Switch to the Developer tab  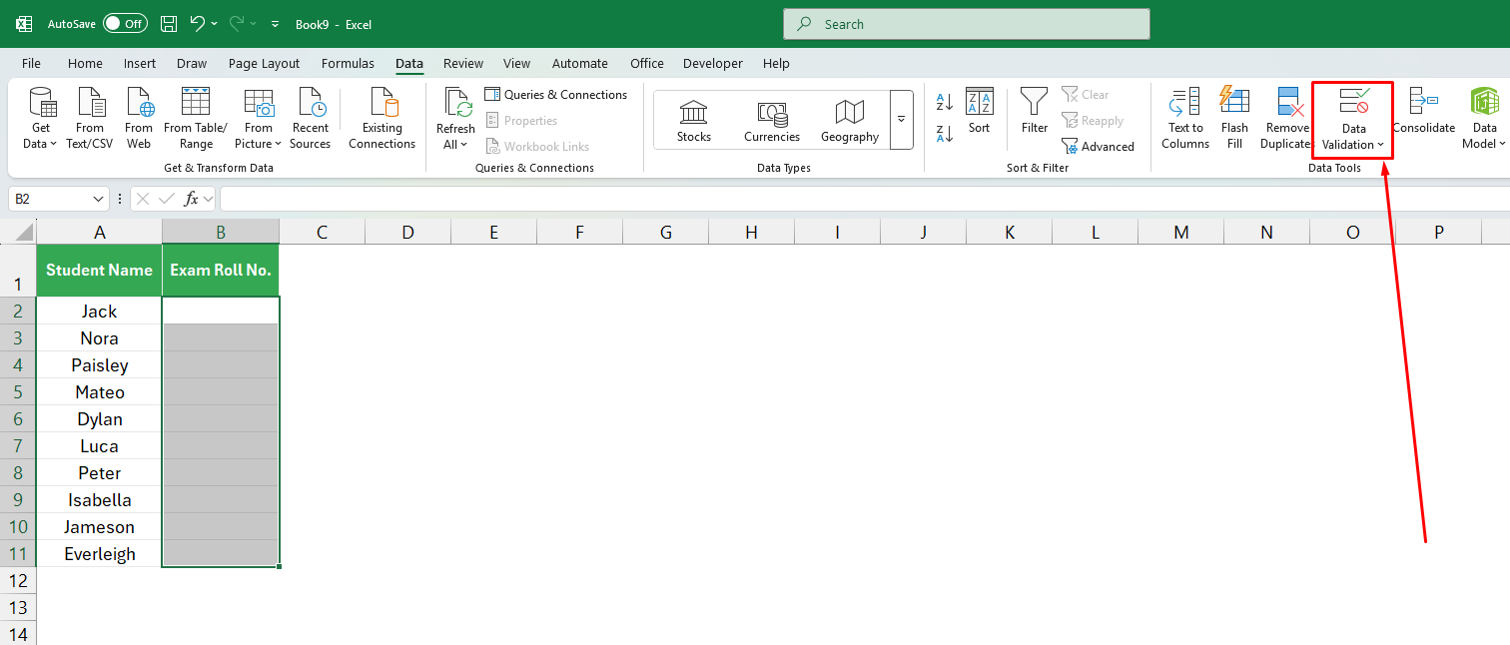[713, 63]
